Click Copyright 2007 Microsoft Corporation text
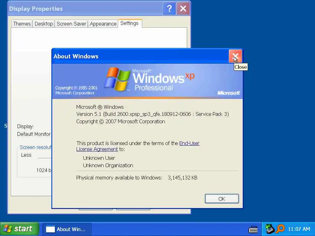315x236 pixels. tap(121, 121)
